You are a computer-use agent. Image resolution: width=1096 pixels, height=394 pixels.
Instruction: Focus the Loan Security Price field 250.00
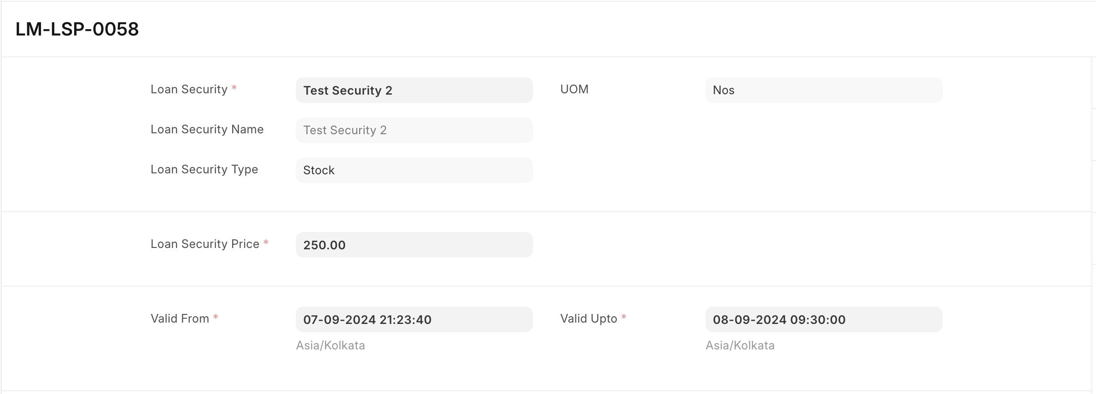414,245
